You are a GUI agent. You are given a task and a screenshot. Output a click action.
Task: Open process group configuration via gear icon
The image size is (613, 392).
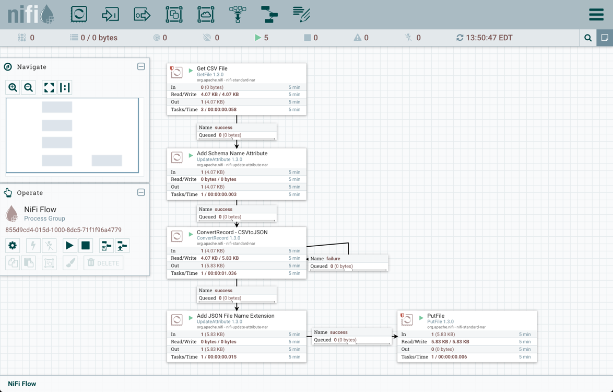coord(12,246)
